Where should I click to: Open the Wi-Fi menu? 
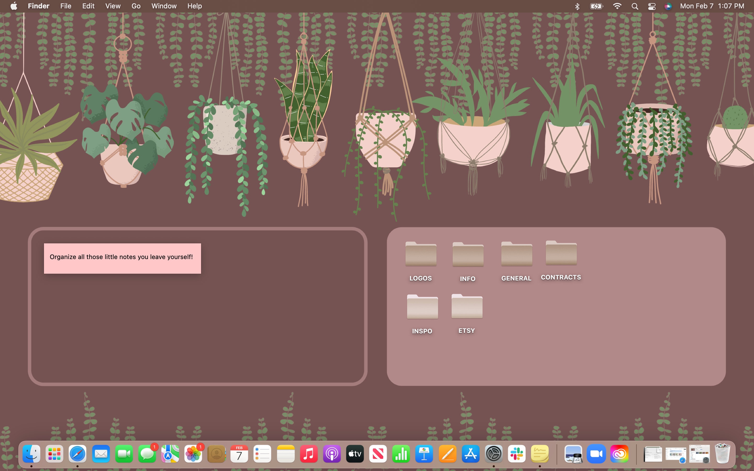617,6
